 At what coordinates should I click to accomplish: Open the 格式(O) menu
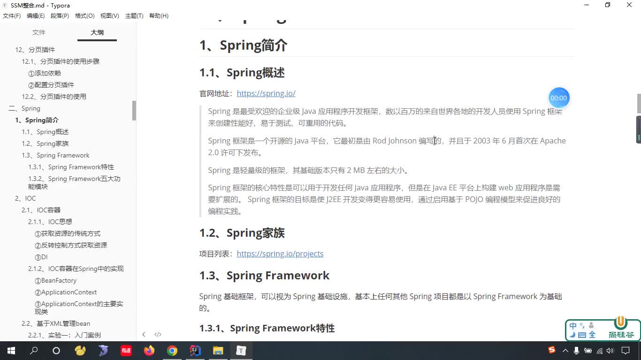(x=84, y=15)
